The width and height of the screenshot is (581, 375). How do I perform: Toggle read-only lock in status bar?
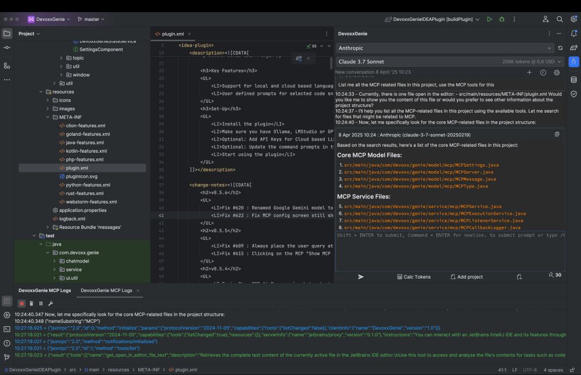click(572, 370)
